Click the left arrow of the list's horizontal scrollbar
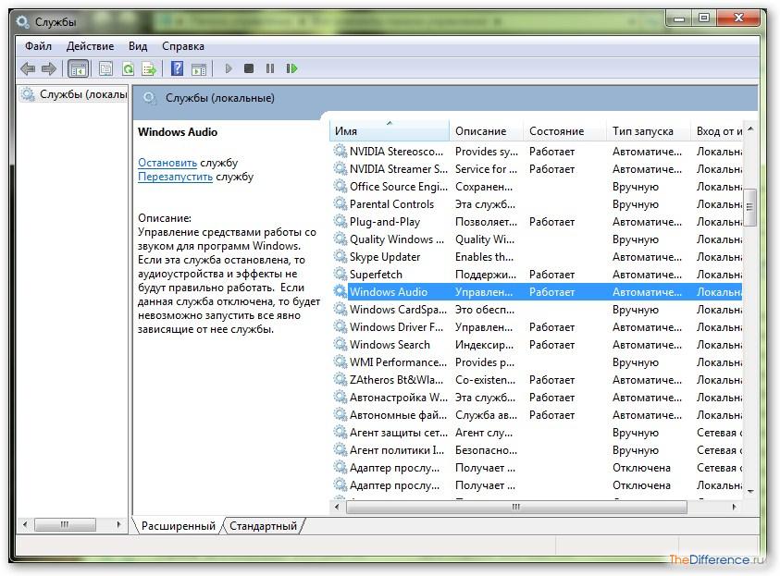Viewport: 780px width, 576px height. [338, 507]
